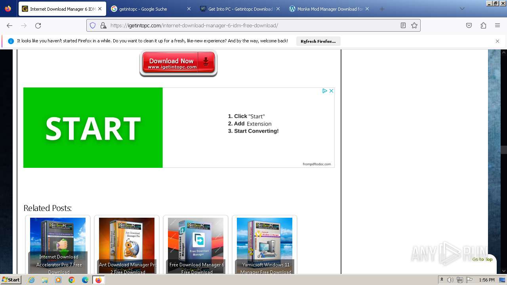This screenshot has height=285, width=507.
Task: Click the Related Posts heading
Action: pos(48,208)
